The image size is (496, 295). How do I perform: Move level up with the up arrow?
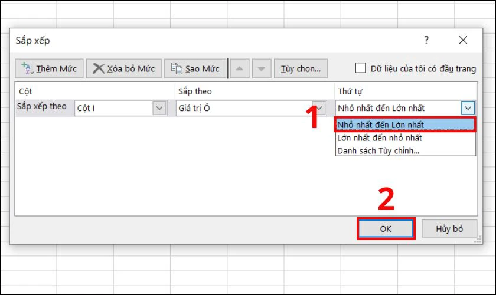pos(240,68)
